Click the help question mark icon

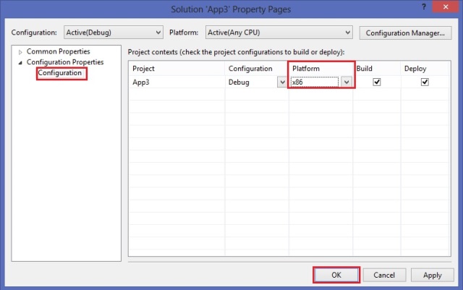coord(424,7)
